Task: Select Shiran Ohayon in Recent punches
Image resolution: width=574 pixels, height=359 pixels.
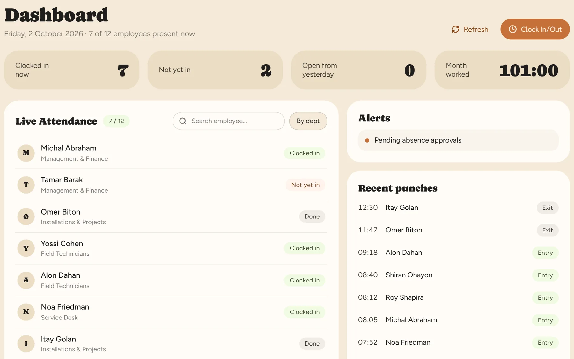Action: 409,275
